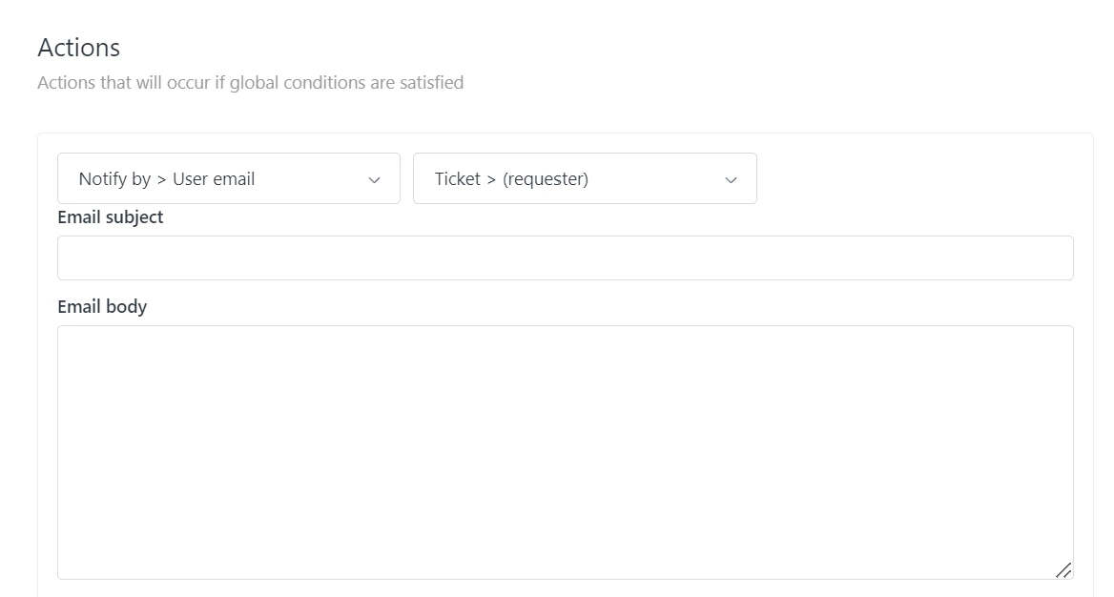Screen dimensions: 1114x597
Task: Open the 'Notify by > User email' dropdown
Action: coord(228,178)
